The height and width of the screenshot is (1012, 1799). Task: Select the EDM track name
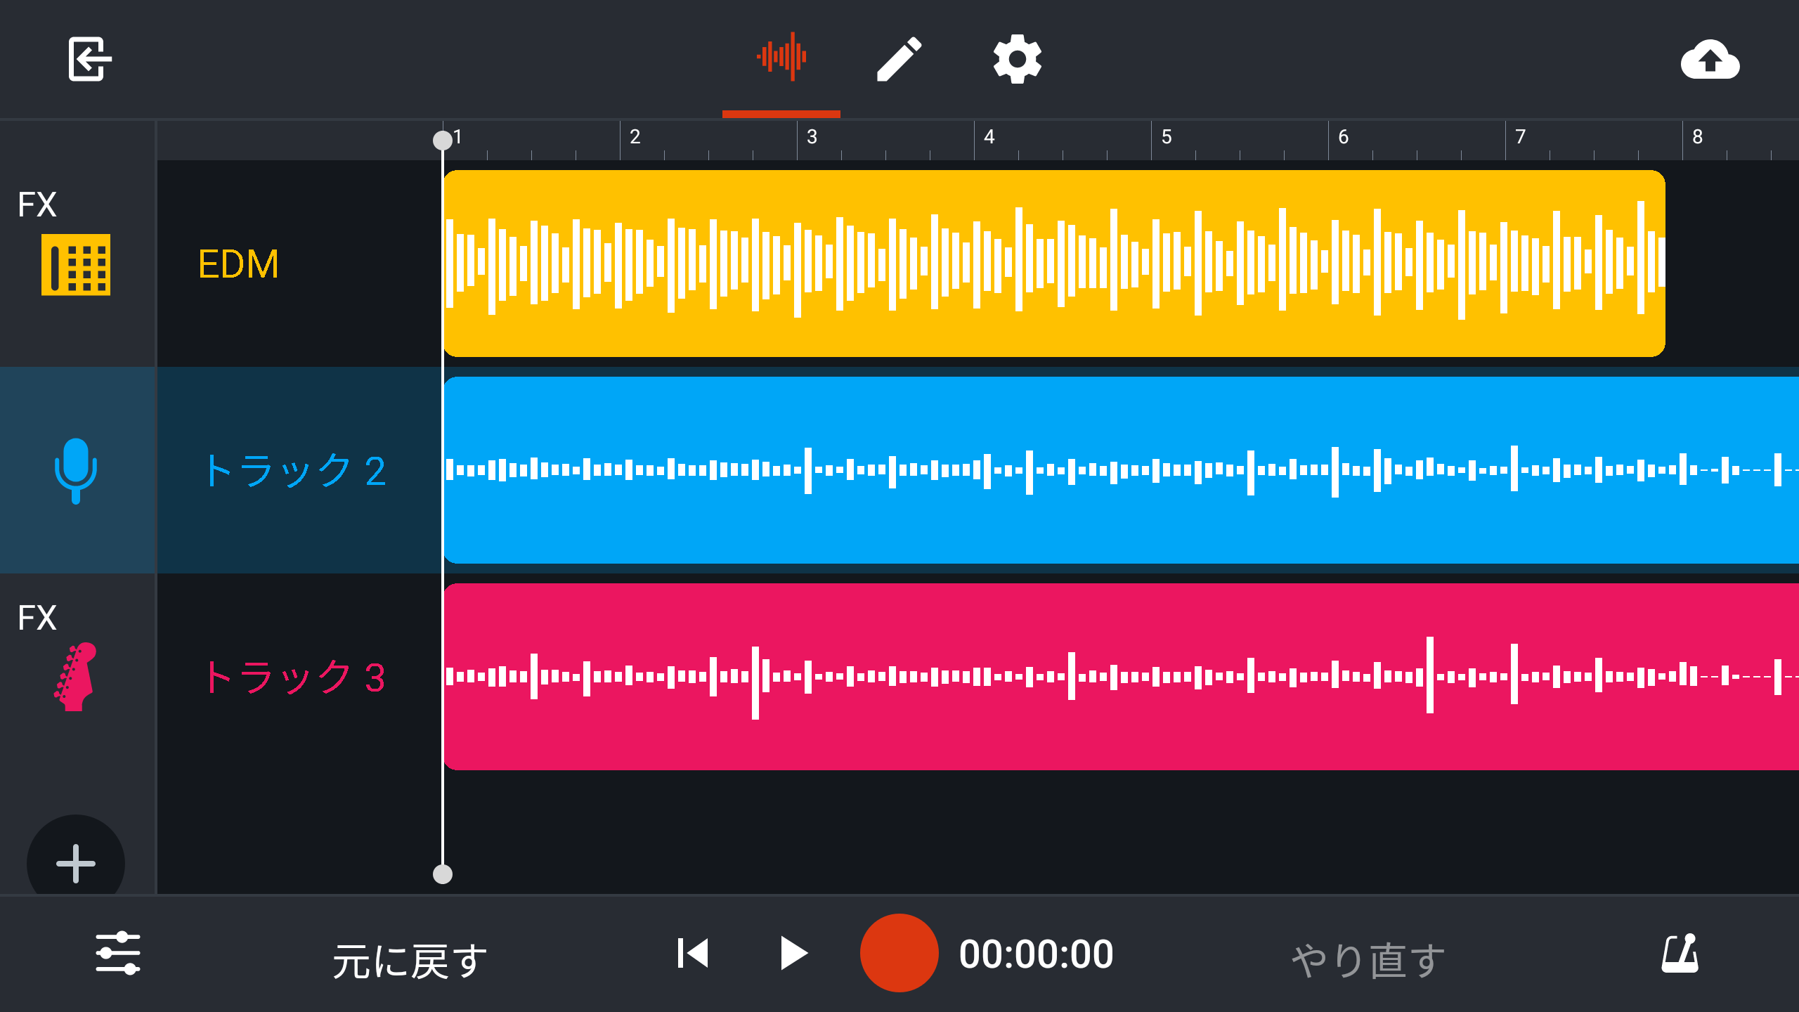pos(238,264)
